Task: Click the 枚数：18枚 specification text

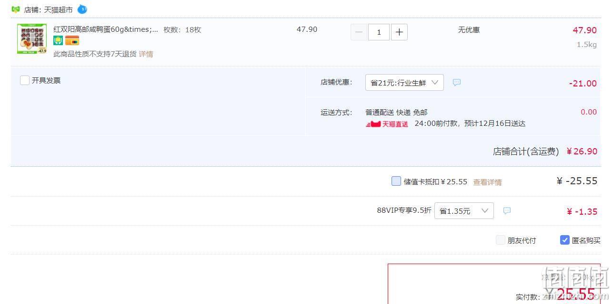Action: pos(182,29)
